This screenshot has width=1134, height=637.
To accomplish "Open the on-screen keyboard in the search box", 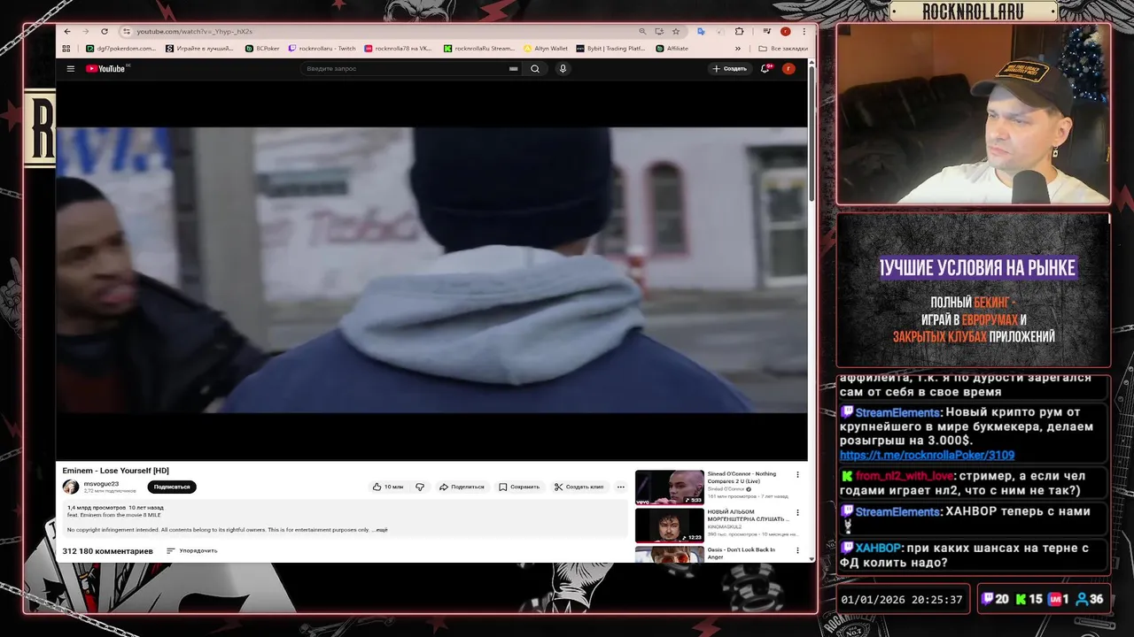I will [x=513, y=68].
